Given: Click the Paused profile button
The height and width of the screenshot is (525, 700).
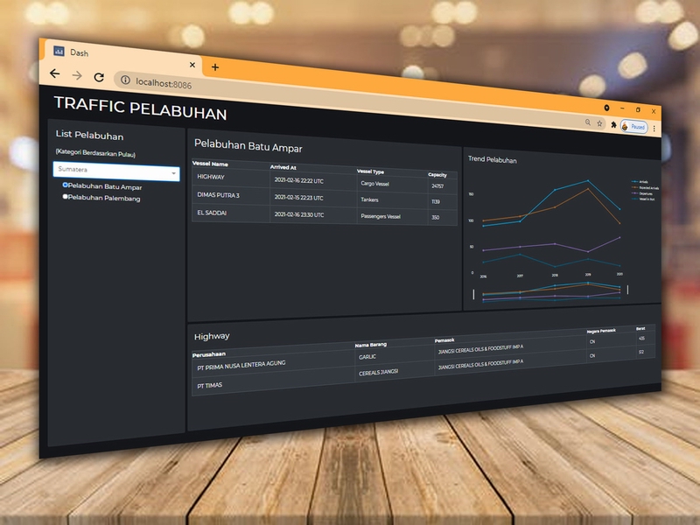Looking at the screenshot, I should click(x=634, y=127).
